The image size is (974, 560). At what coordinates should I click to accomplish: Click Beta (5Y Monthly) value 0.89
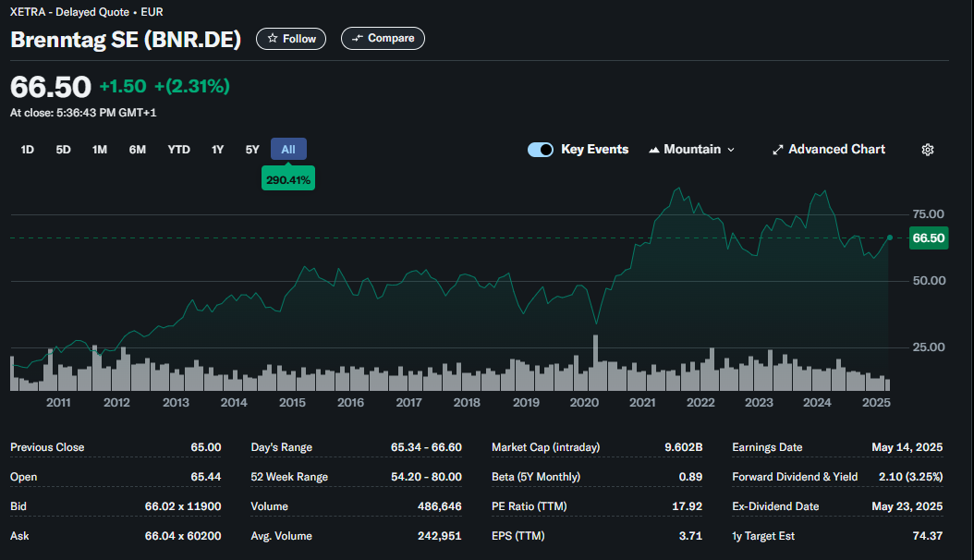(x=690, y=477)
